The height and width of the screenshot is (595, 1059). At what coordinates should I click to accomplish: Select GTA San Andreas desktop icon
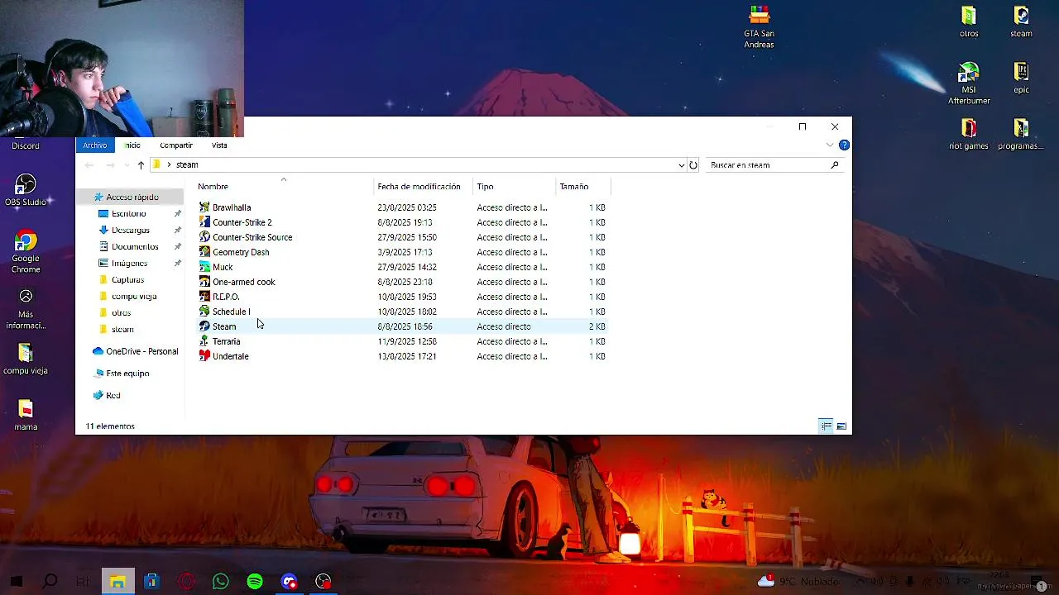point(759,26)
